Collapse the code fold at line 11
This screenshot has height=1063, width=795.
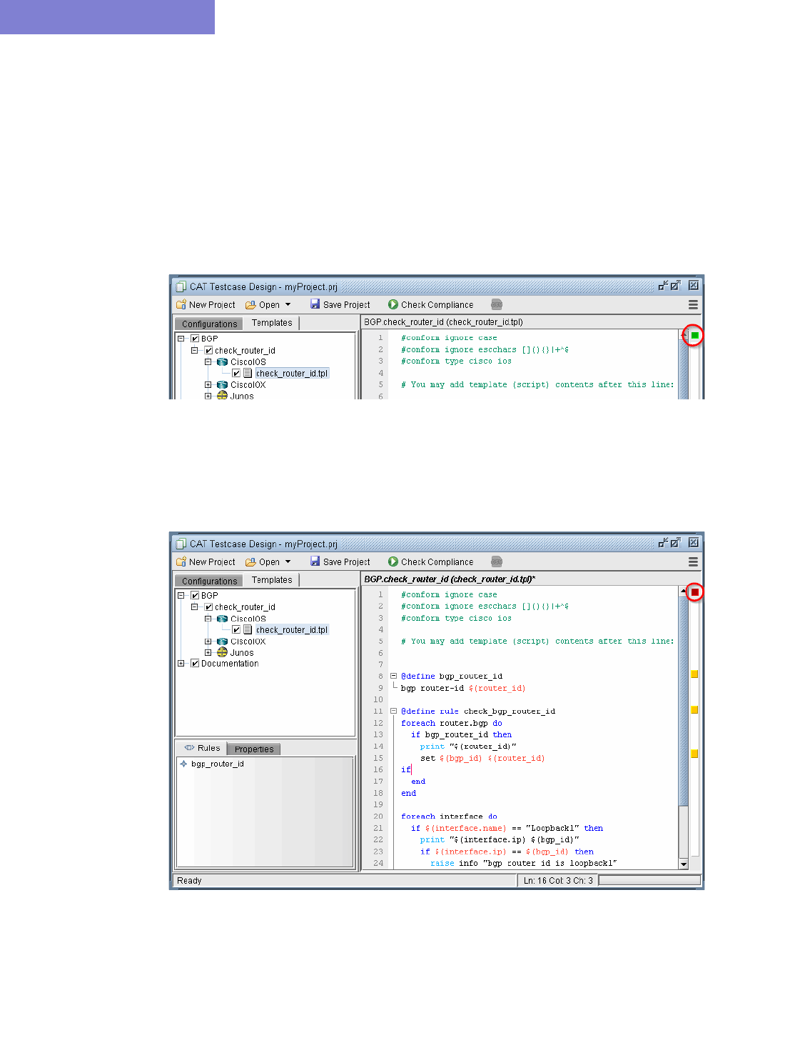coord(393,712)
